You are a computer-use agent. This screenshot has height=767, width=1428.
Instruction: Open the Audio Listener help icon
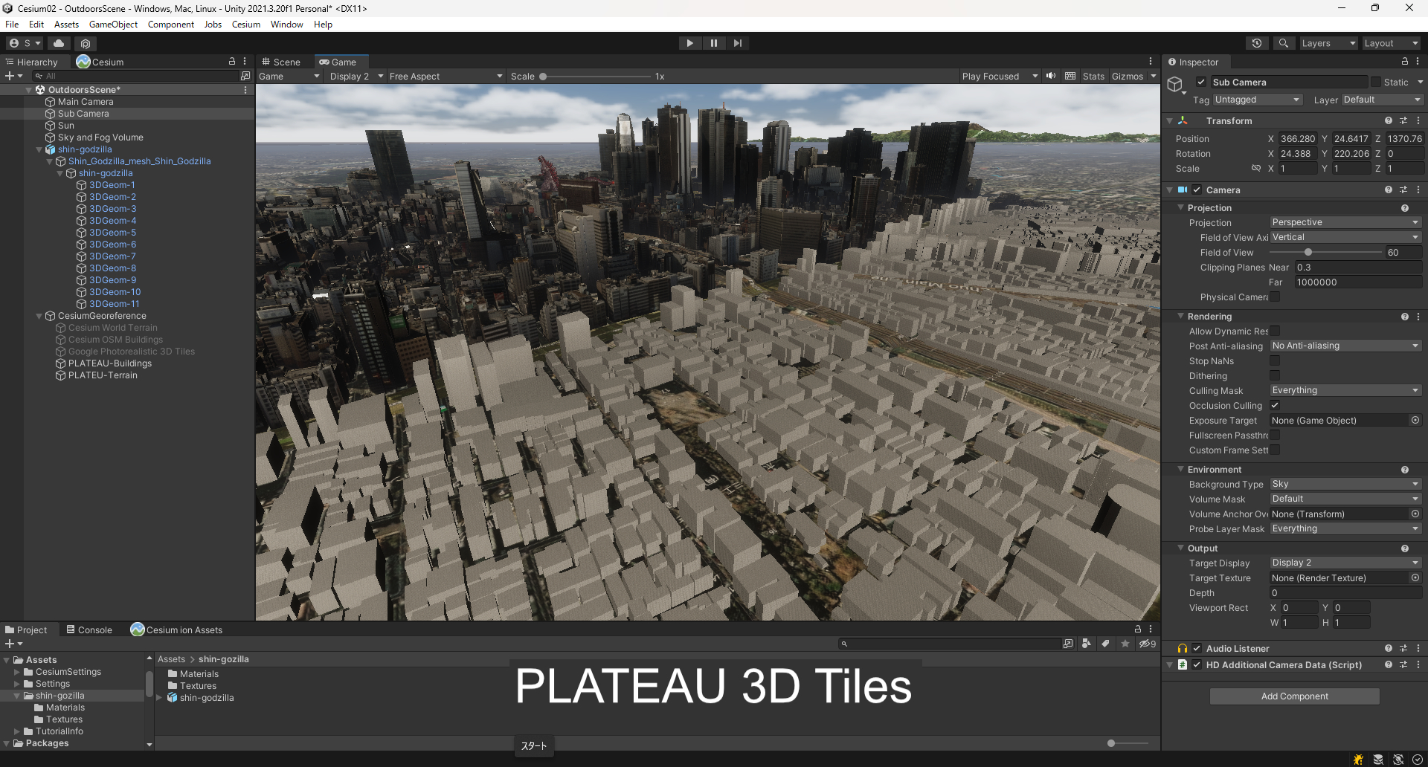click(x=1389, y=648)
